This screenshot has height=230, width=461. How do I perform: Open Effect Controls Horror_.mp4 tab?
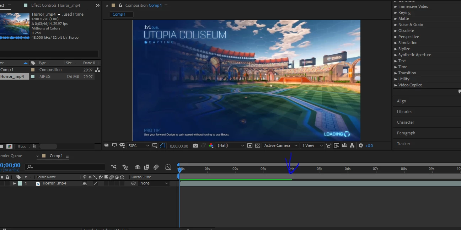[x=55, y=5]
